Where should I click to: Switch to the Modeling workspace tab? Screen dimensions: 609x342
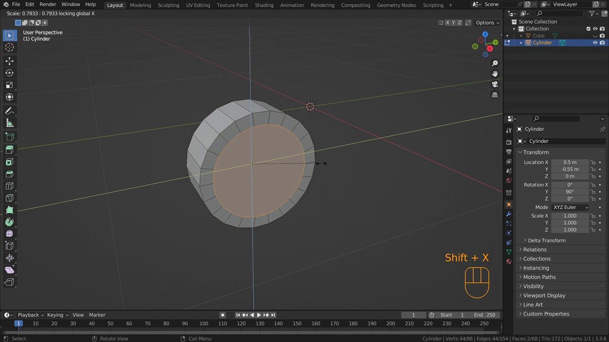point(141,5)
